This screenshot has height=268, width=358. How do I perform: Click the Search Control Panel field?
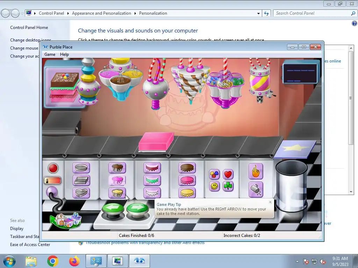tap(315, 13)
